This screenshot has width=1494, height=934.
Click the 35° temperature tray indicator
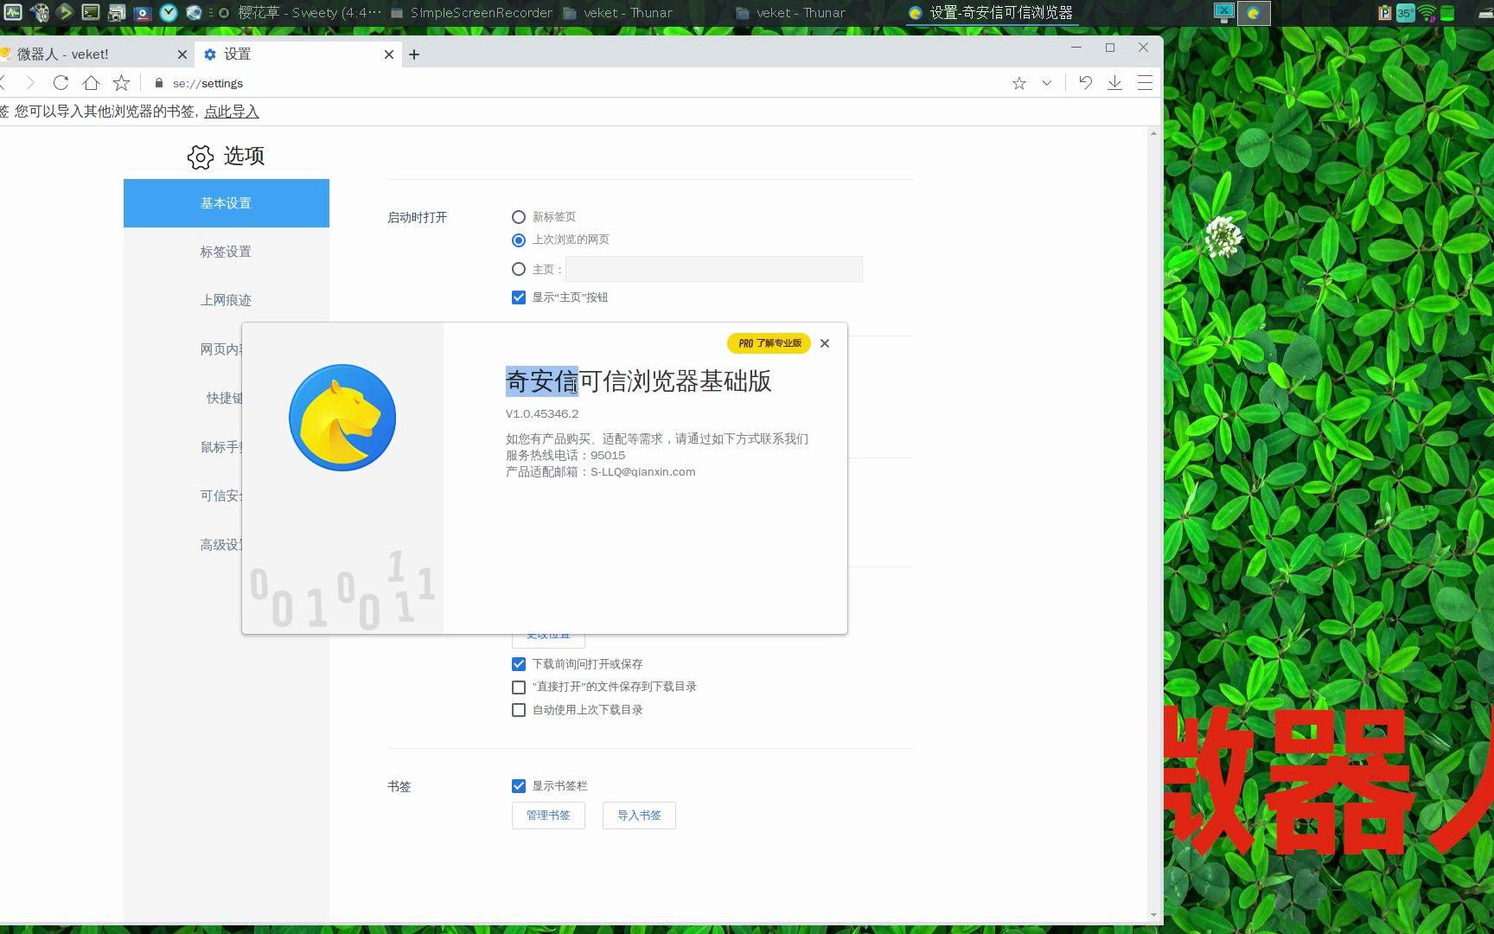tap(1405, 13)
